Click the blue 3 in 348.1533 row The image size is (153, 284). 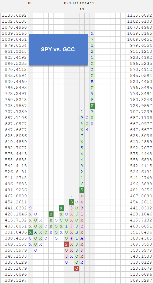coord(66,256)
